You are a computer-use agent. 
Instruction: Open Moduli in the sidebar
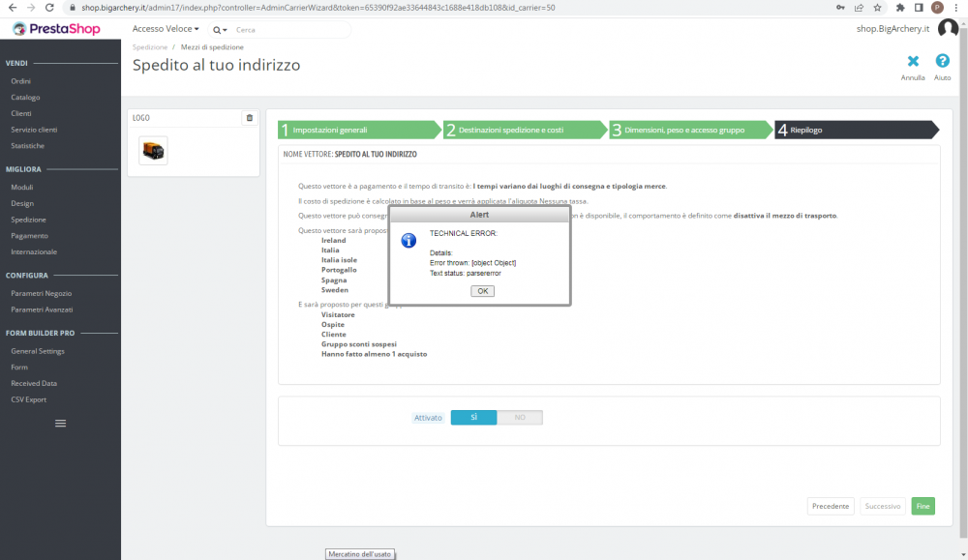pos(22,187)
